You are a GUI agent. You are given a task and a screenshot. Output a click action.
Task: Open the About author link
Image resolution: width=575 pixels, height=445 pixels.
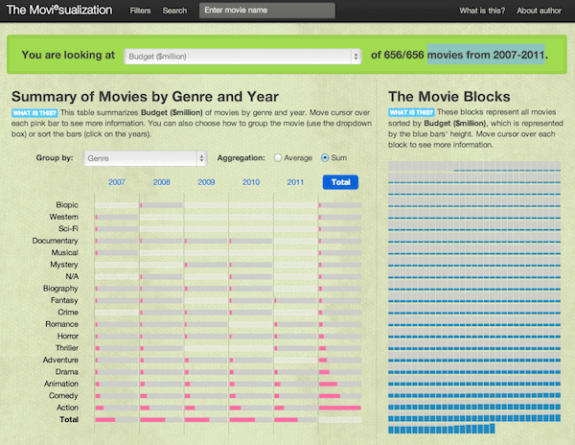pyautogui.click(x=539, y=11)
